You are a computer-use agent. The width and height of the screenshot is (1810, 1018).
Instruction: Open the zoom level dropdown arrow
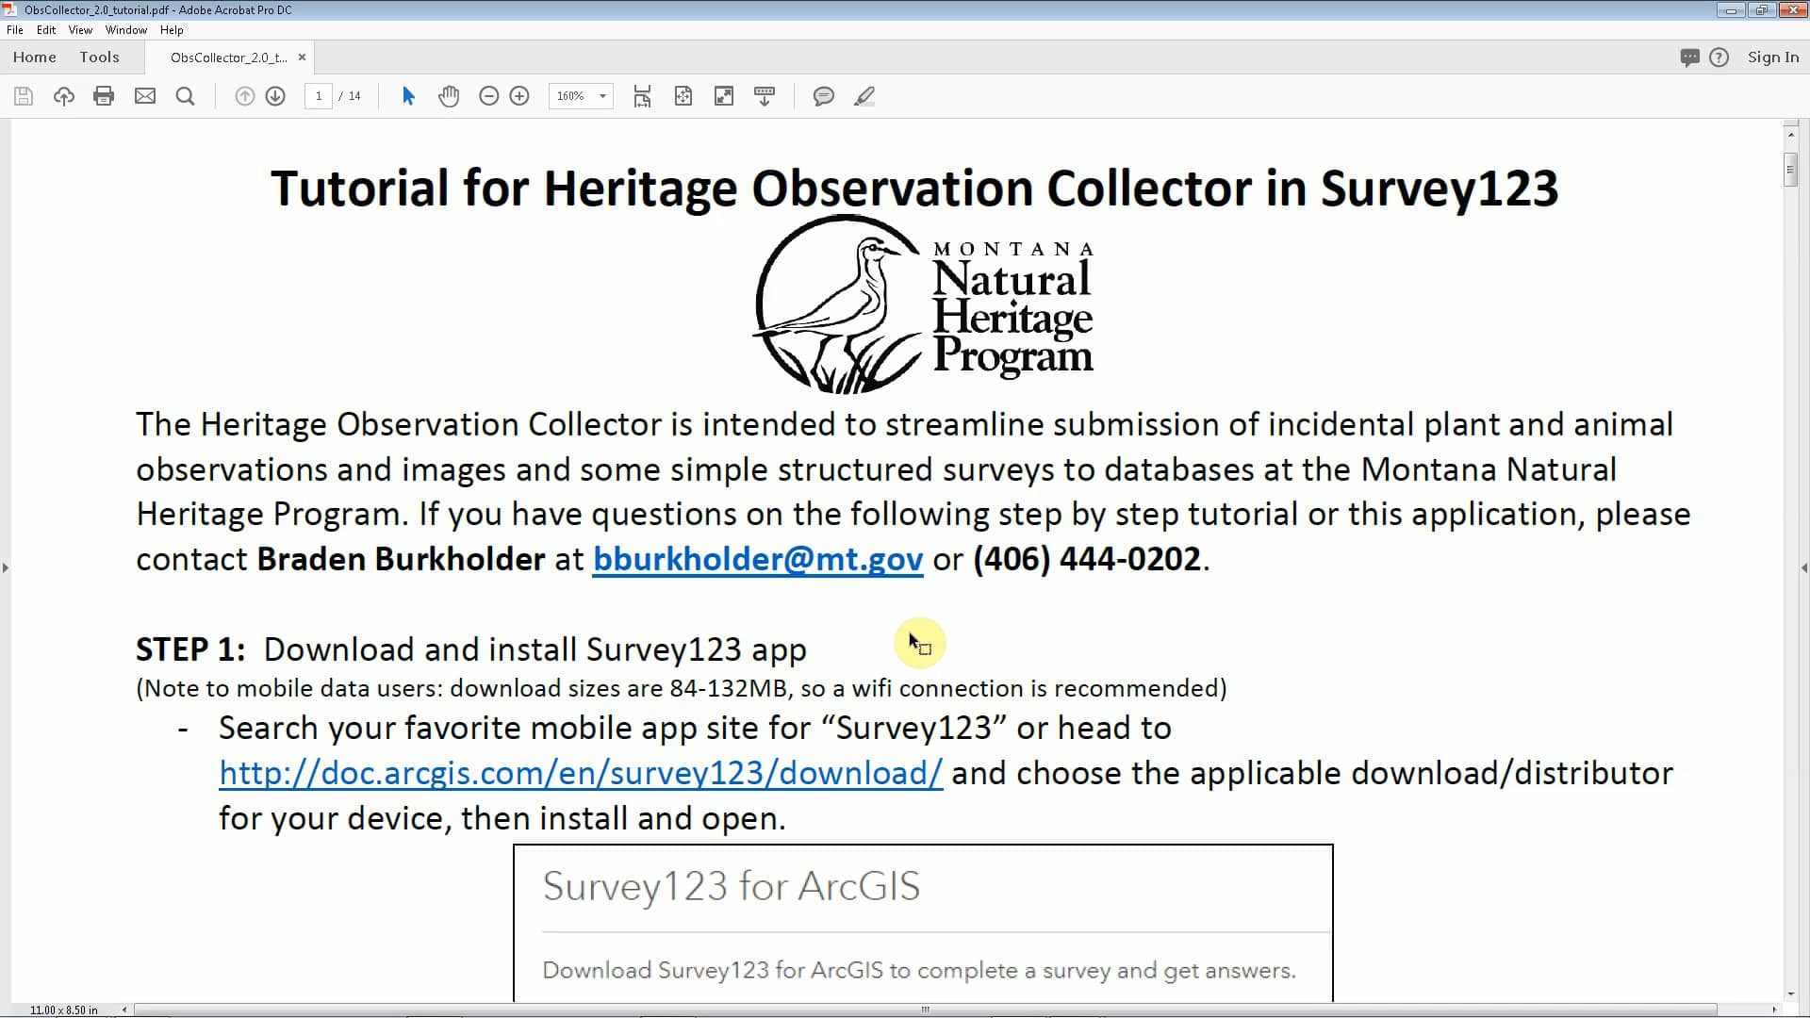pyautogui.click(x=602, y=96)
